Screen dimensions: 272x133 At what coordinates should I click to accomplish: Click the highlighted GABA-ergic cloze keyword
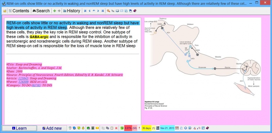(39, 37)
